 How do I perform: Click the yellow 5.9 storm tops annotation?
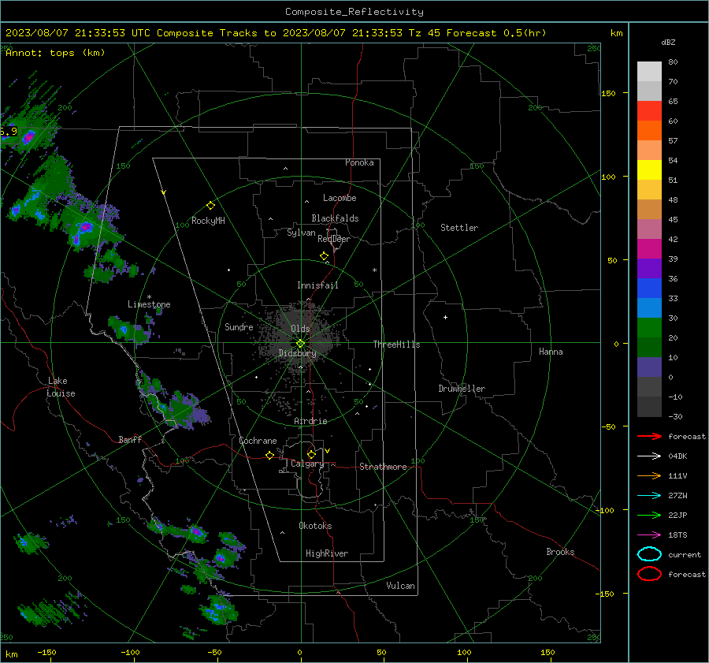(9, 132)
